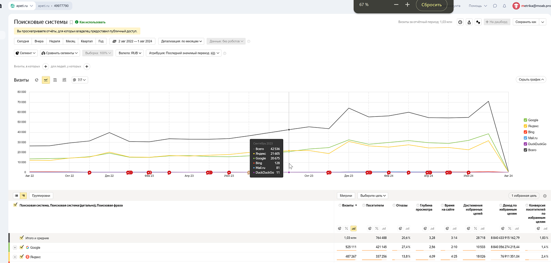Show Отказы bar chart icon
This screenshot has height=263, width=551.
pyautogui.click(x=407, y=228)
